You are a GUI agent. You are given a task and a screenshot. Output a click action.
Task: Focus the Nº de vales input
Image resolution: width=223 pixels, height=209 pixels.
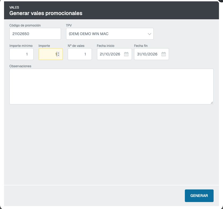click(80, 54)
